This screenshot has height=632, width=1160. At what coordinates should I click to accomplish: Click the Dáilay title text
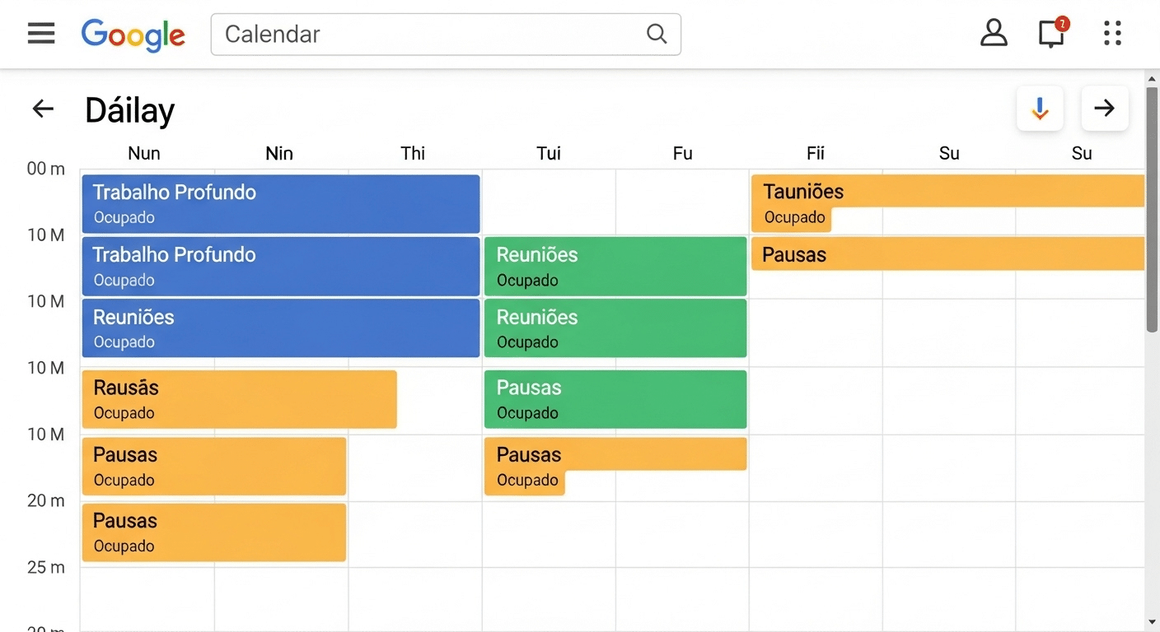129,109
